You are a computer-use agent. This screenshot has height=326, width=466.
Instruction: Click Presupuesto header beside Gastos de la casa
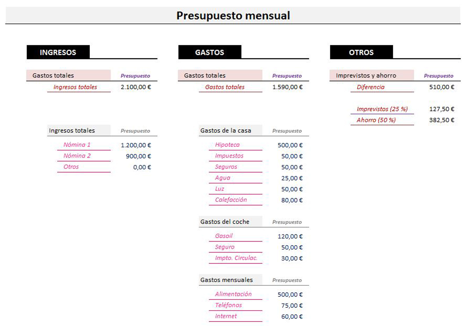click(287, 131)
